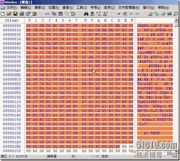
Task: Click the go to sector arrow-page icon
Action: [x=125, y=14]
